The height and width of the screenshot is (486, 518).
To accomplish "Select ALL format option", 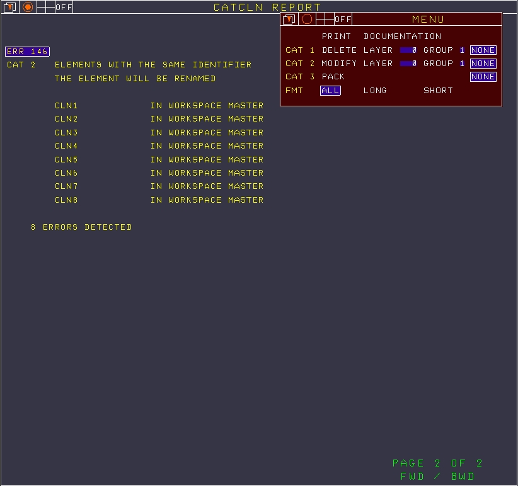I will tap(330, 91).
